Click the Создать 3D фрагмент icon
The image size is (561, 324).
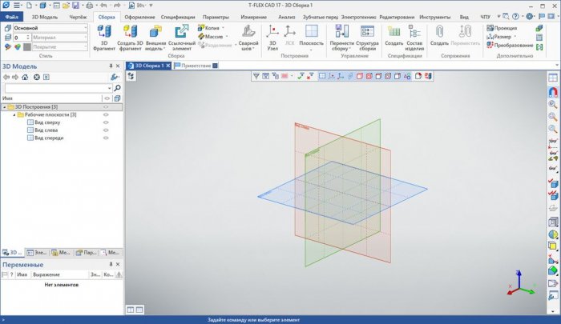131,32
